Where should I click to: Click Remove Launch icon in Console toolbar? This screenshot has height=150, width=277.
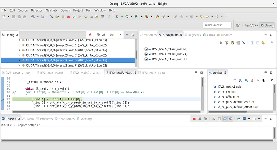200,119
